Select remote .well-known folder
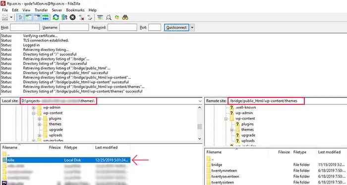Image resolution: width=347 pixels, height=185 pixels. [245, 107]
